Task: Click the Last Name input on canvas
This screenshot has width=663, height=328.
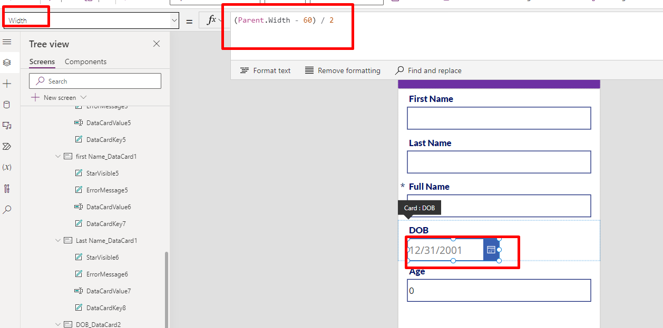Action: (499, 162)
